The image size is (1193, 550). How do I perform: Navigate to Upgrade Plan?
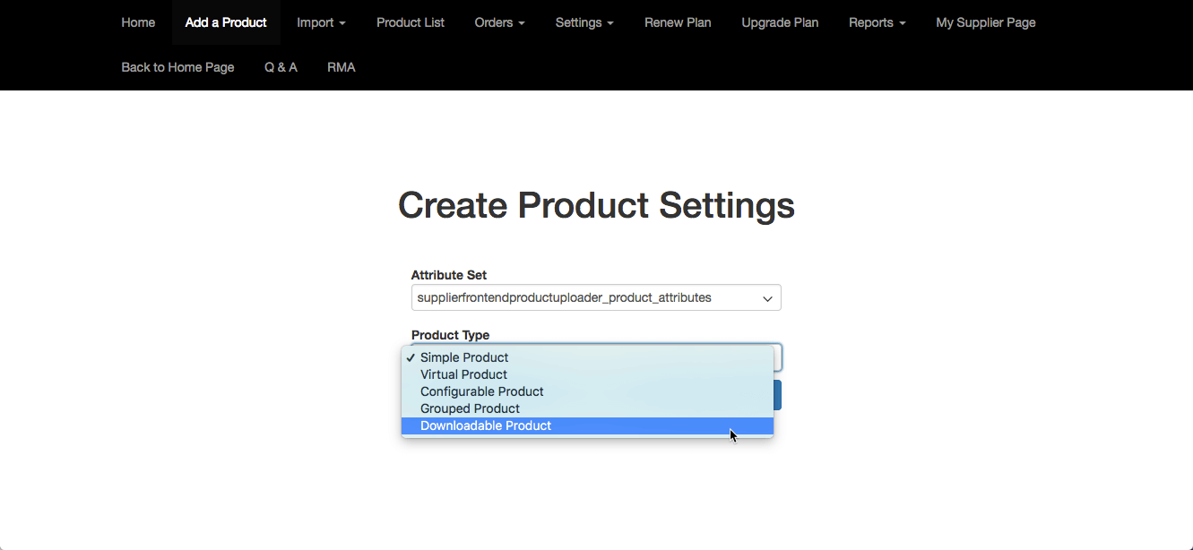780,22
